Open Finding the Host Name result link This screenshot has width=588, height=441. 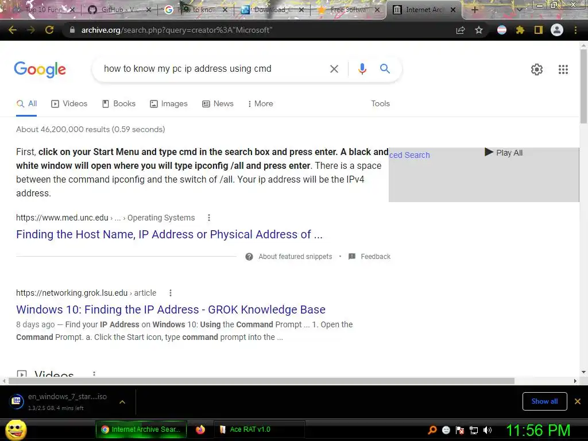pyautogui.click(x=169, y=234)
